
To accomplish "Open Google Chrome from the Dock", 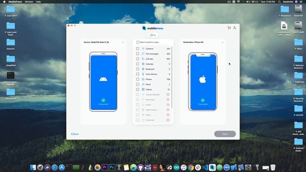I will pos(191,167).
